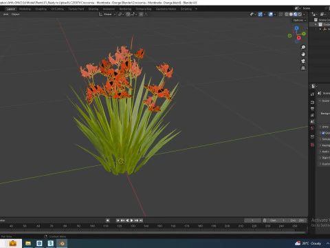Viewport: 330px width, 248px height.
Task: Toggle viewport overlays
Action: coord(271,14)
